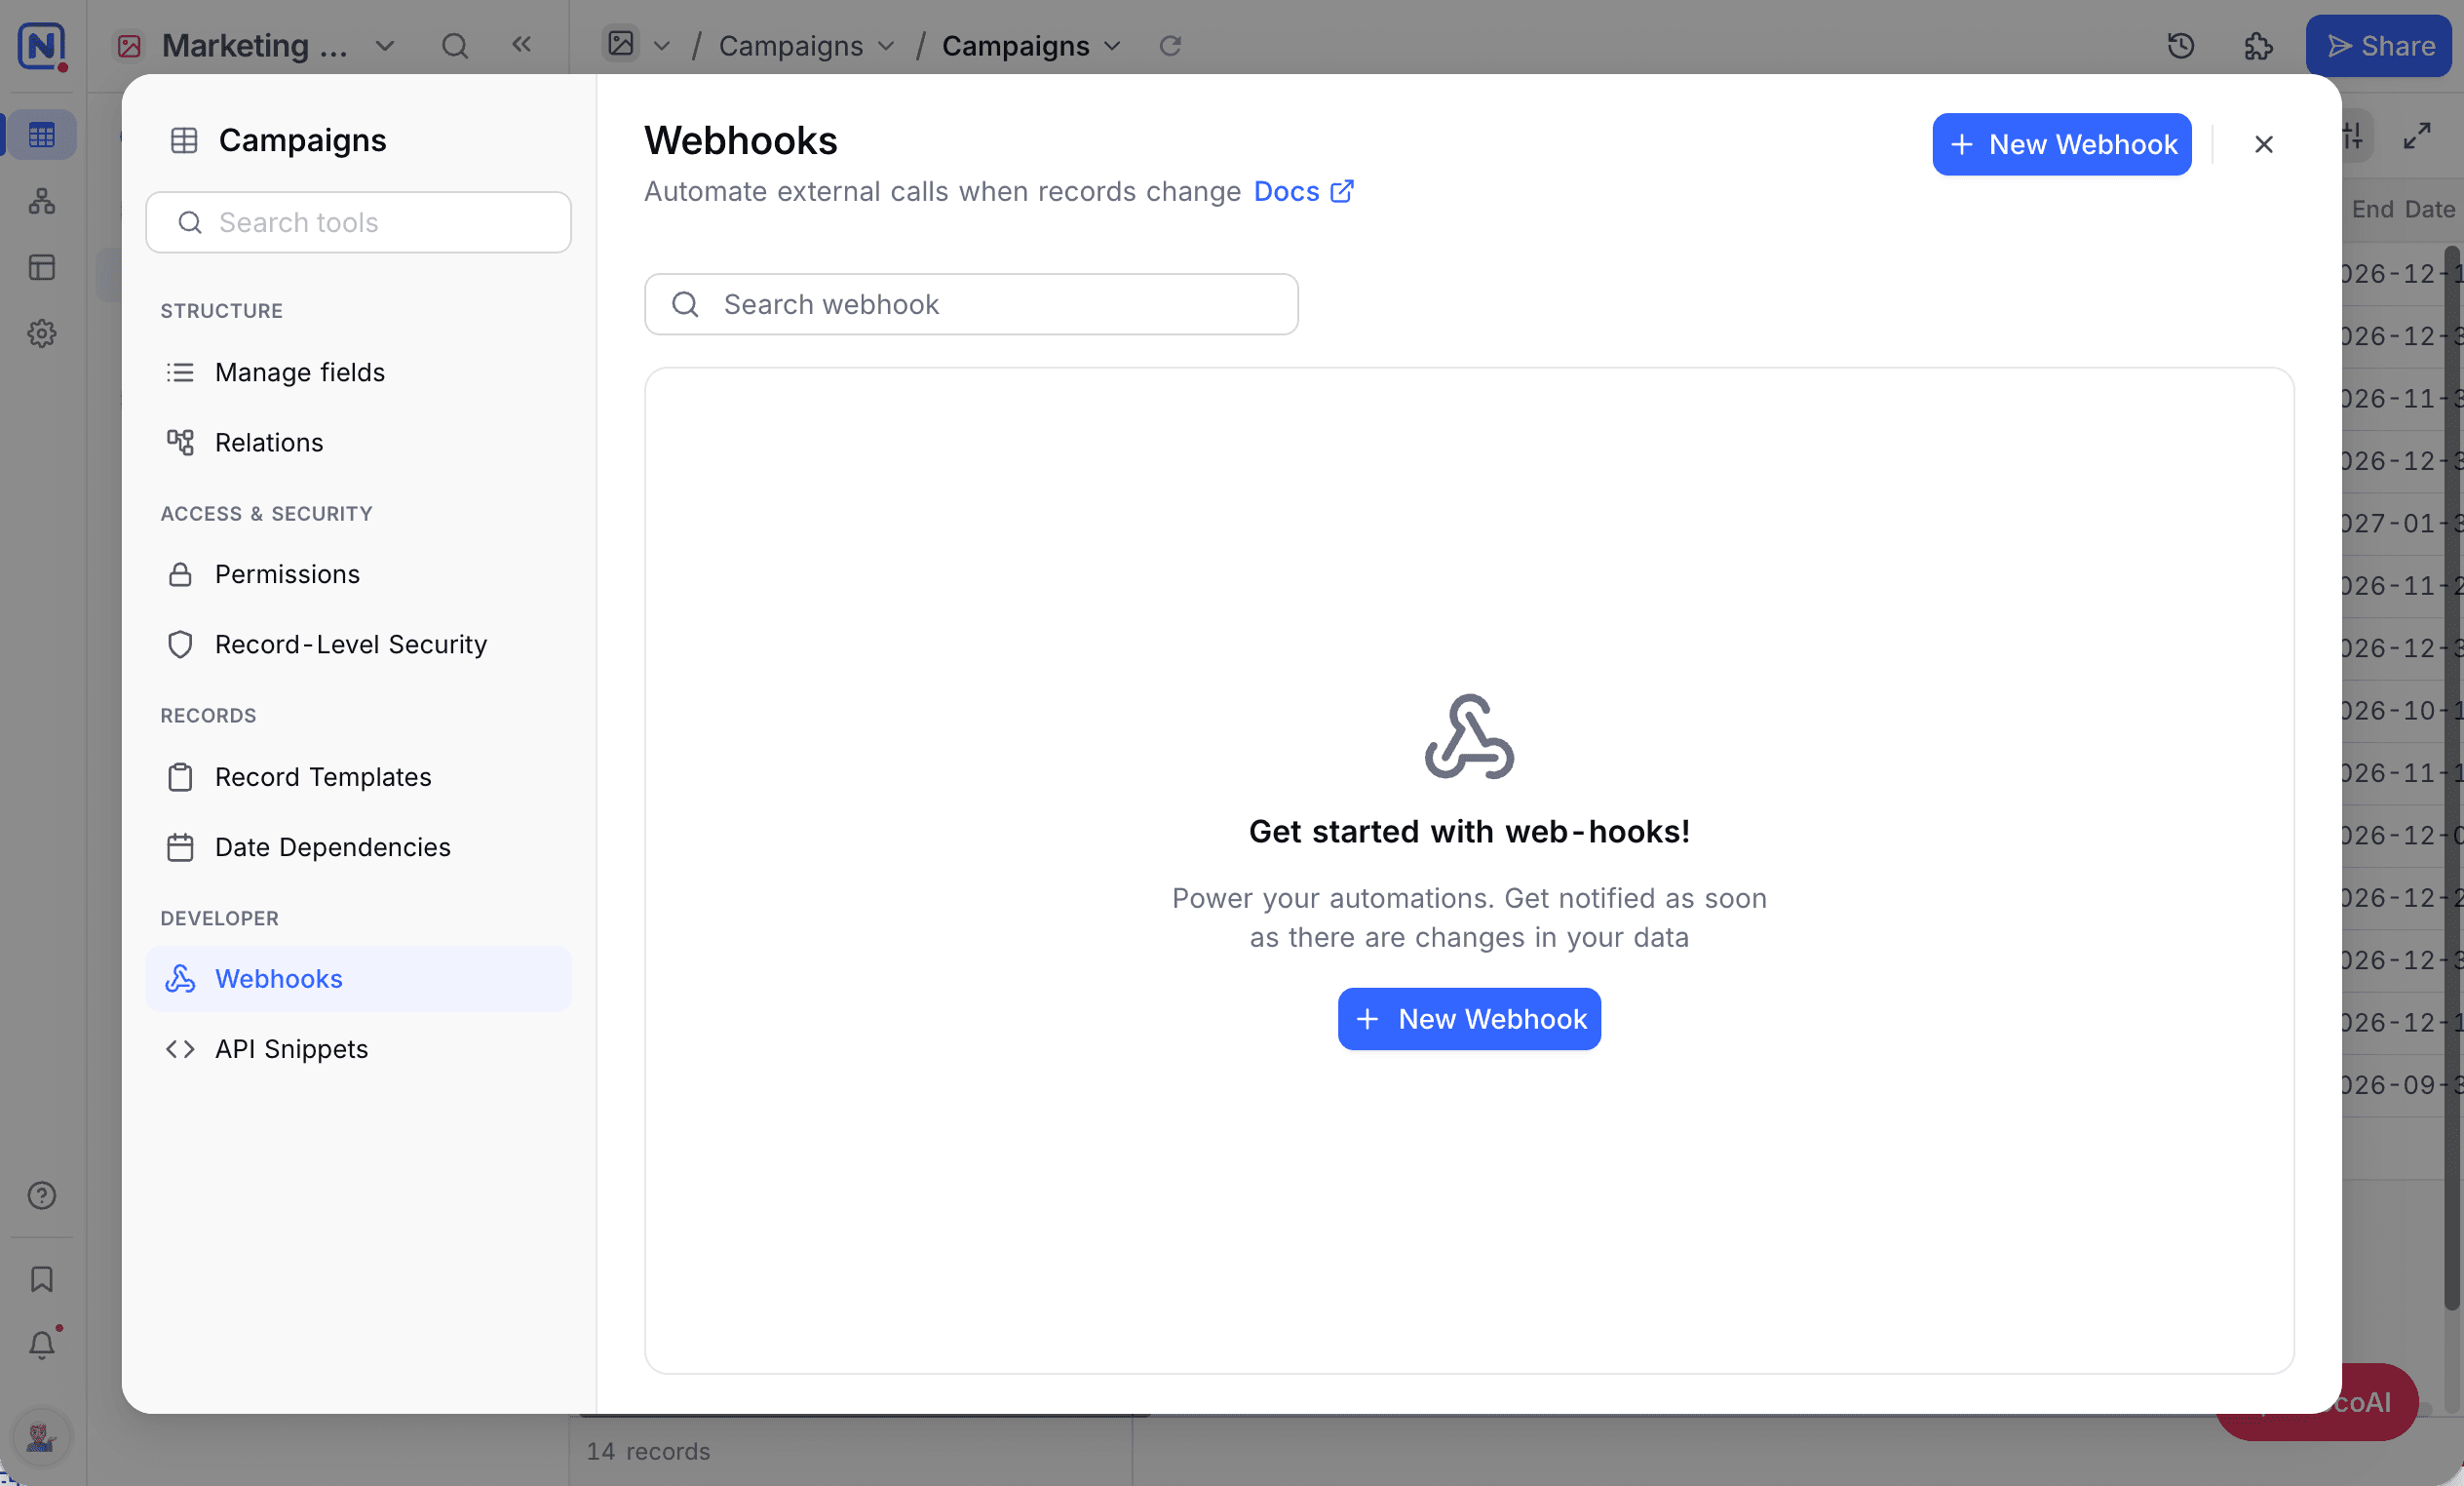Click the help question mark icon
The image size is (2464, 1486).
click(42, 1194)
